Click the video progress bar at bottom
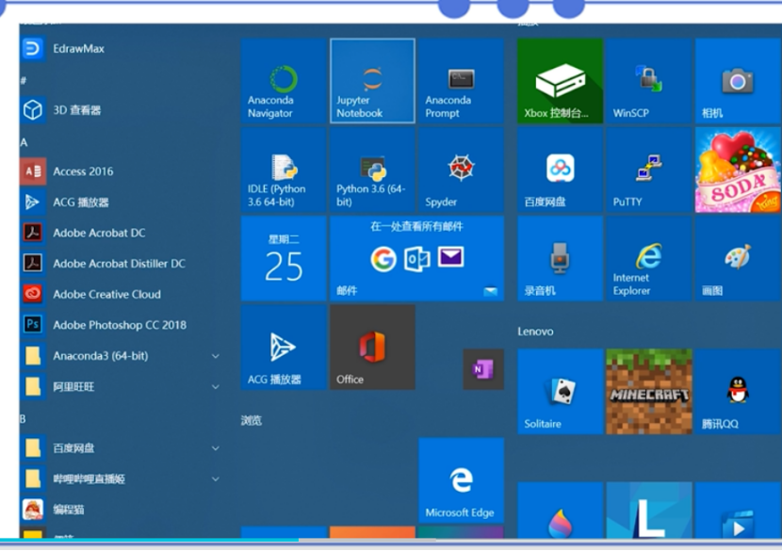 coord(391,540)
